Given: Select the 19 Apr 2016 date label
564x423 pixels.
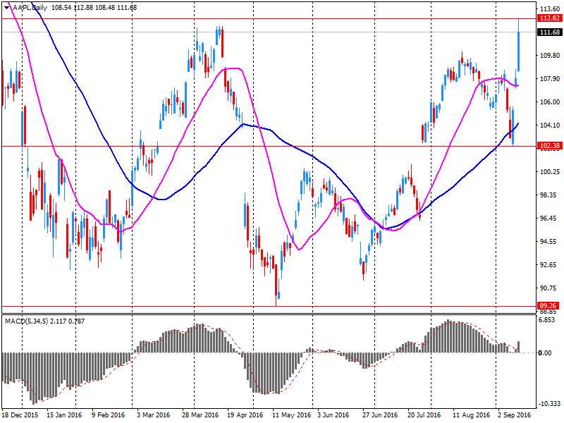Looking at the screenshot, I should click(x=245, y=415).
